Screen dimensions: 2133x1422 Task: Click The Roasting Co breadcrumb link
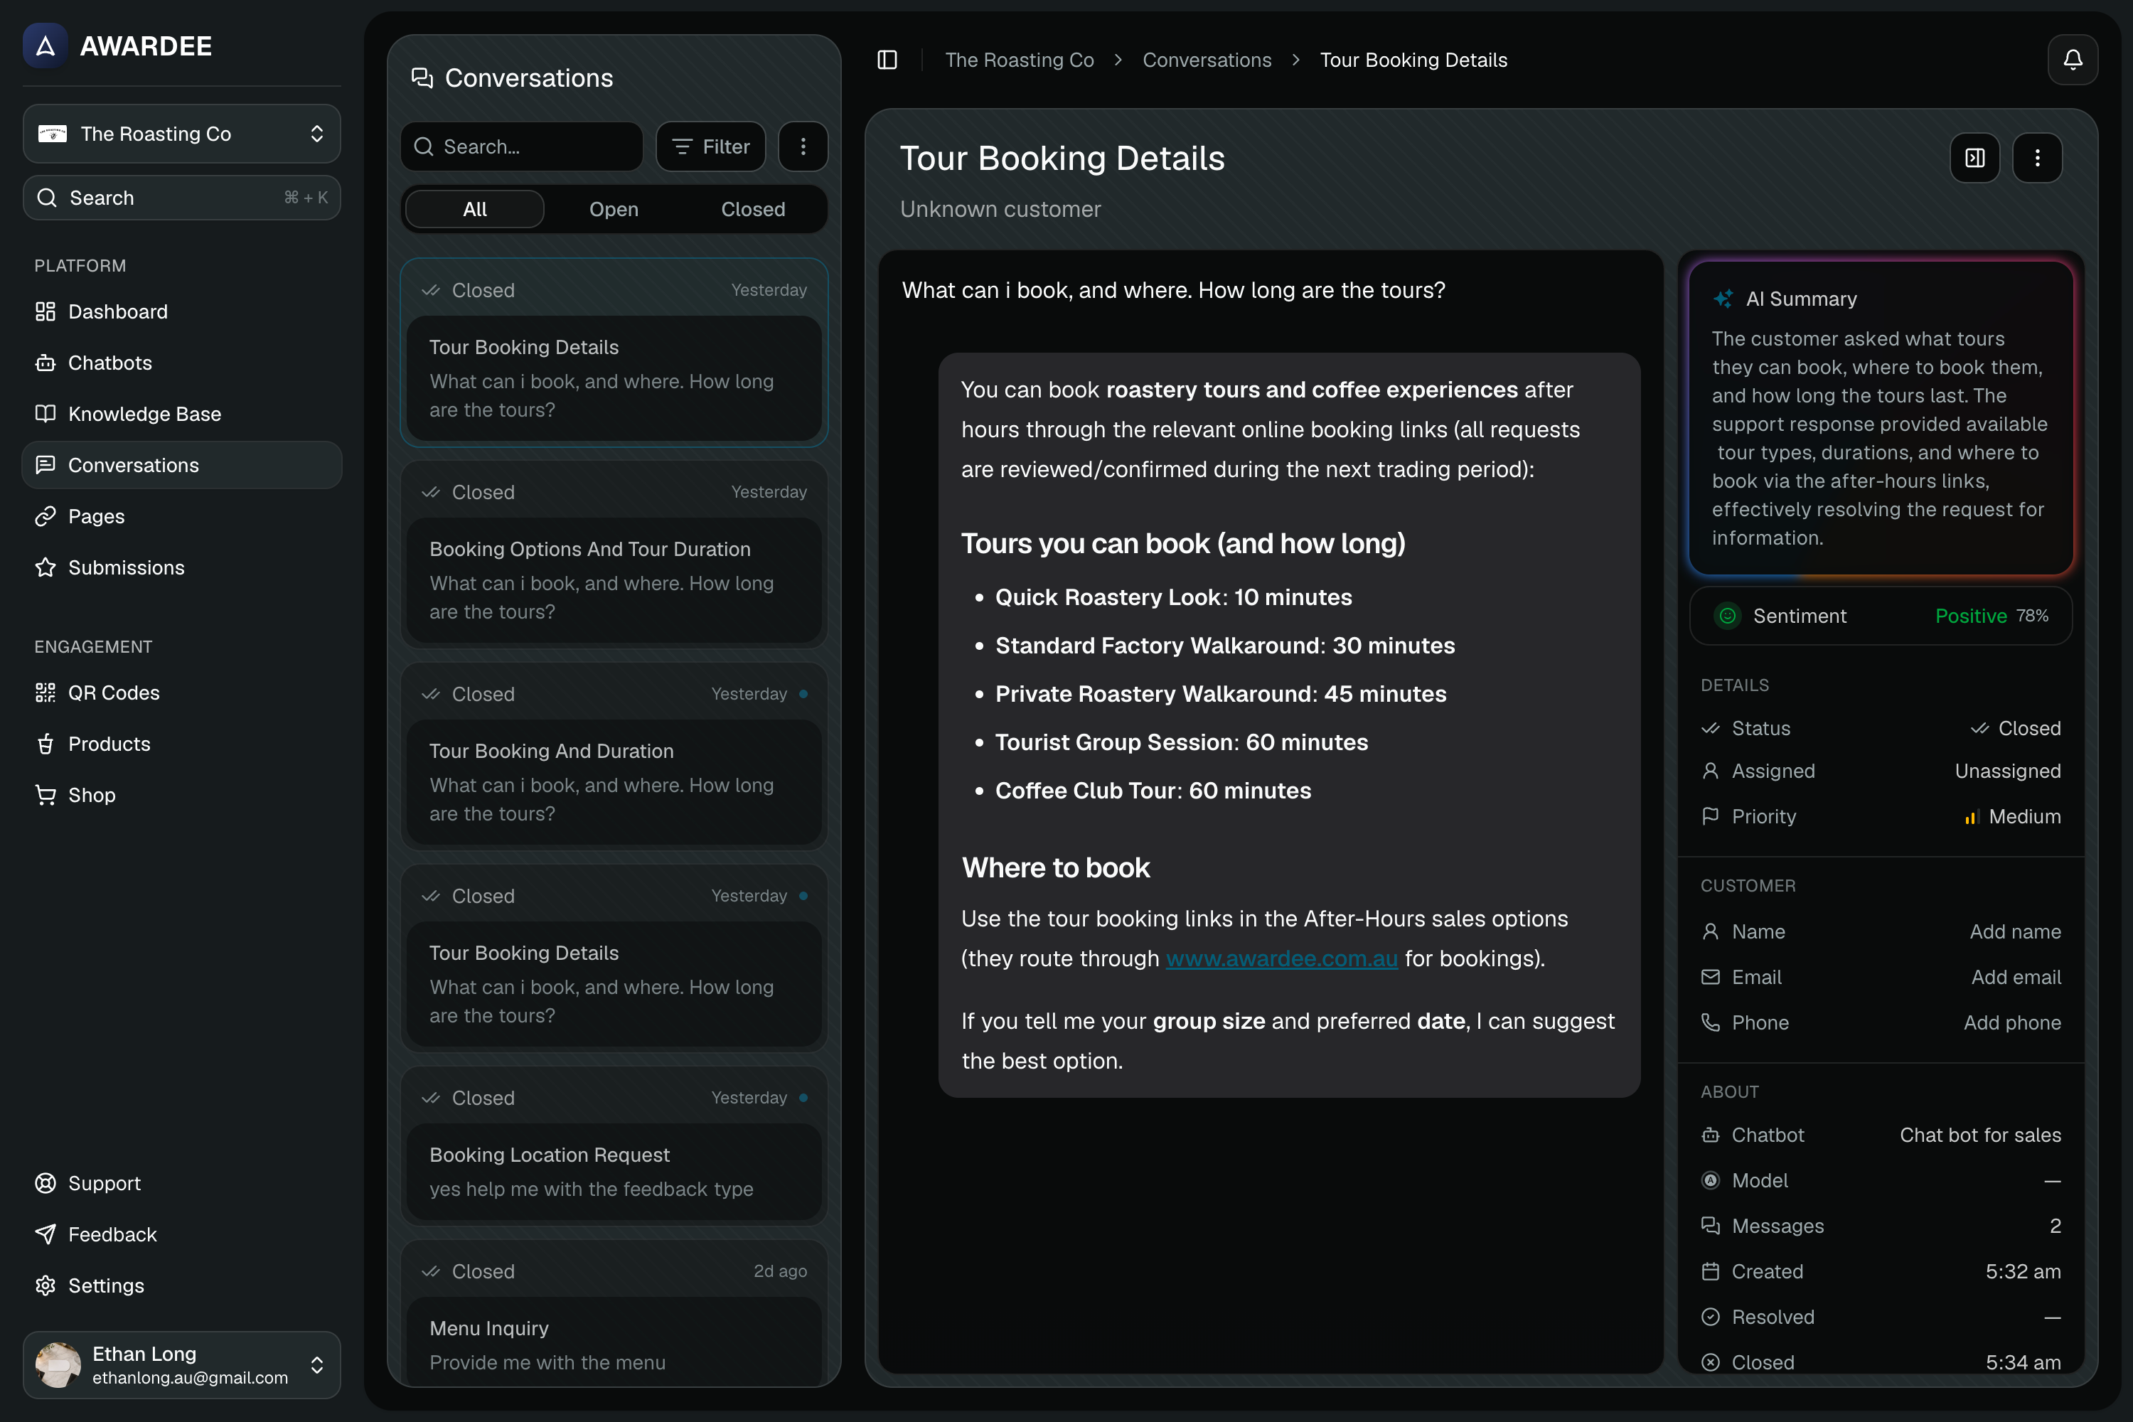[x=1020, y=60]
